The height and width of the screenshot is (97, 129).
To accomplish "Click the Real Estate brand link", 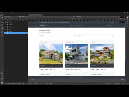I will click(44, 26).
